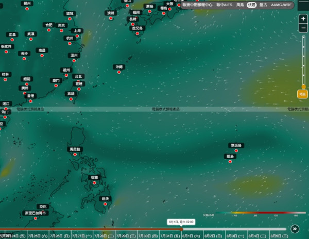Click the 香港 city marker

point(30,101)
